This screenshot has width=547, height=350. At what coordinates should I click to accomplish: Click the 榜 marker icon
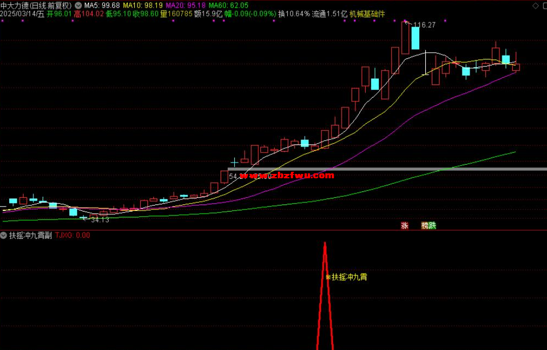tap(425, 226)
